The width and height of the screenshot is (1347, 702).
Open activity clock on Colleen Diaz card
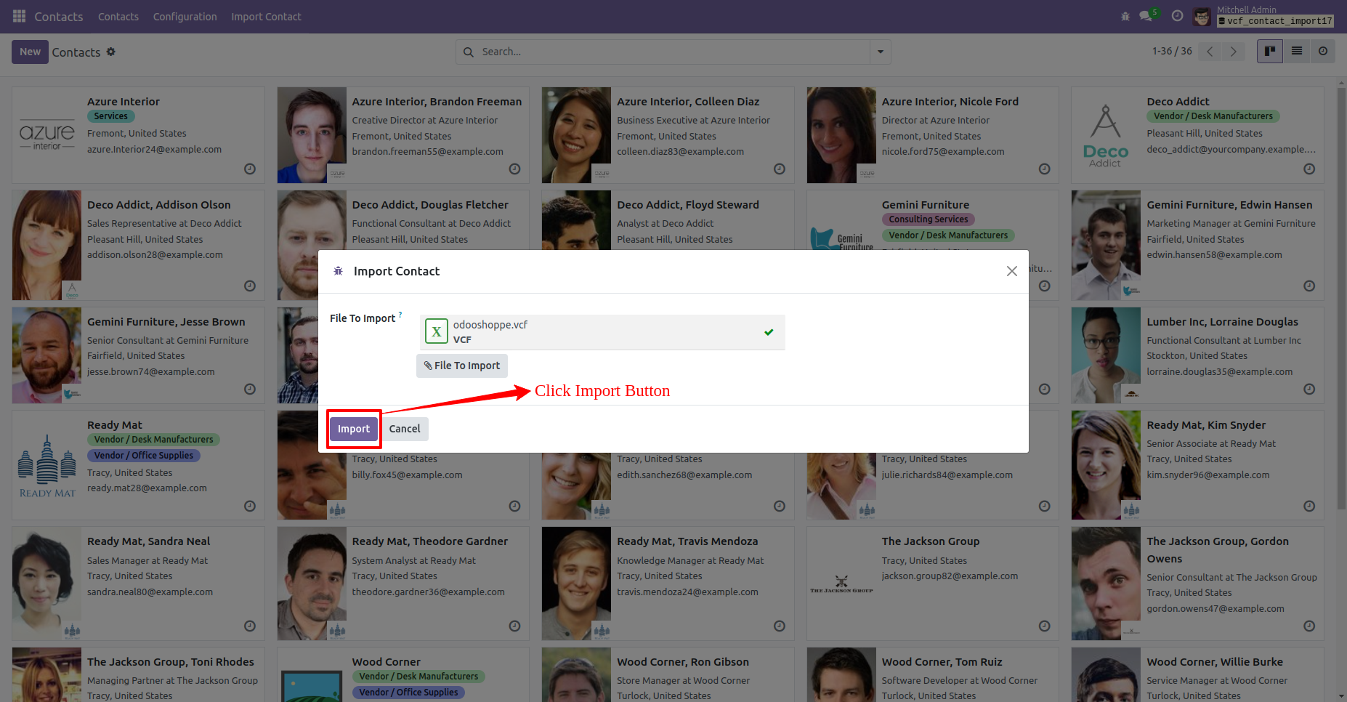click(780, 169)
